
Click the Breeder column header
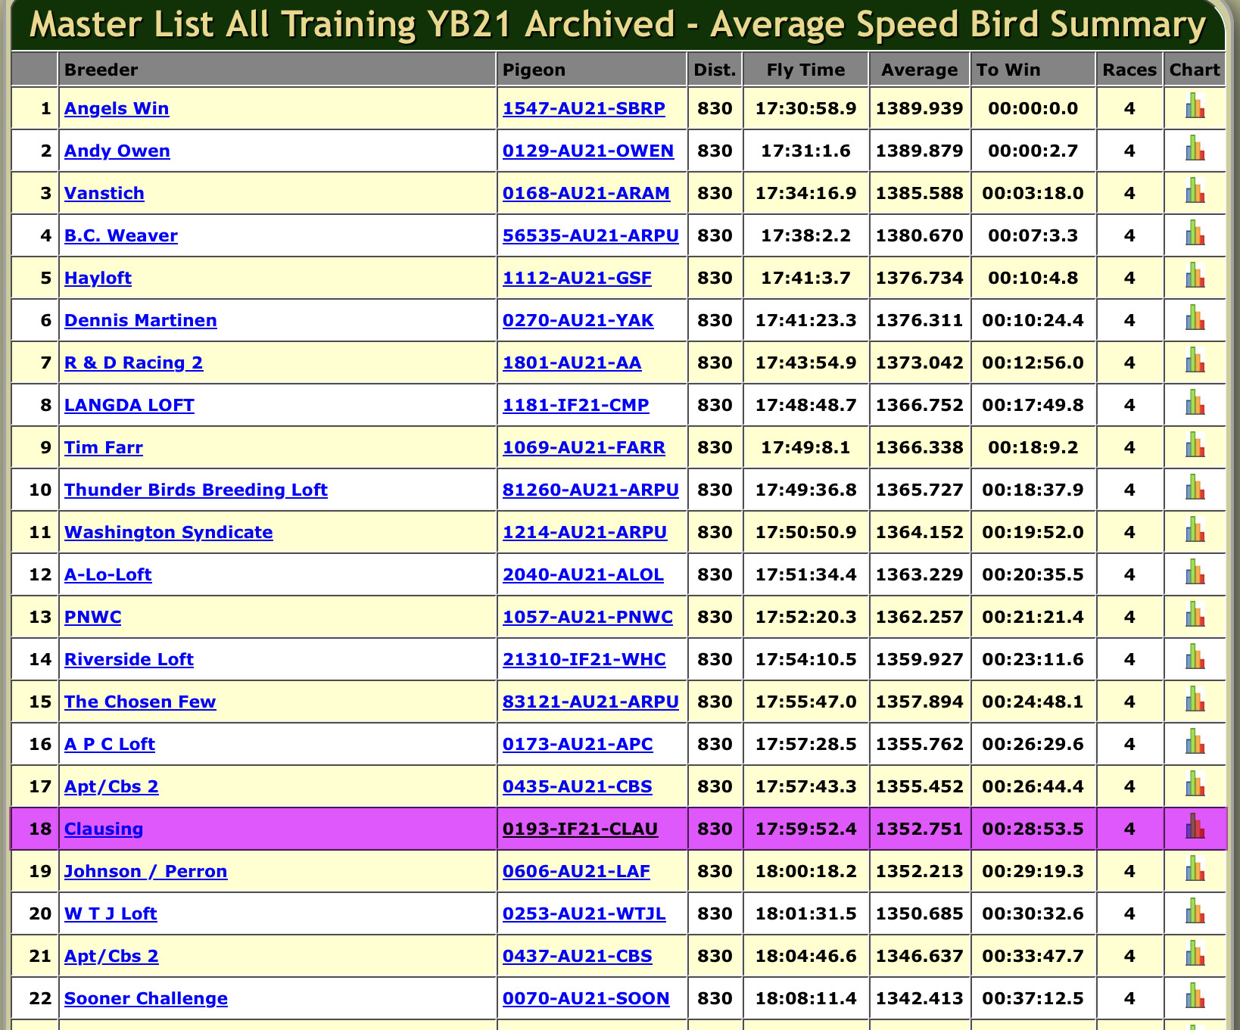tap(101, 70)
